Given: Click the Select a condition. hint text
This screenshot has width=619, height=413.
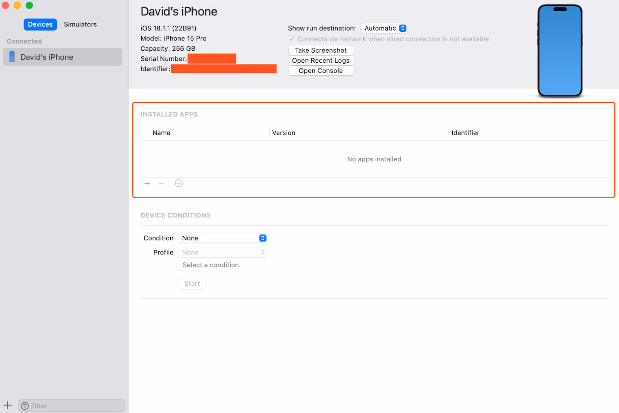Looking at the screenshot, I should pos(212,265).
